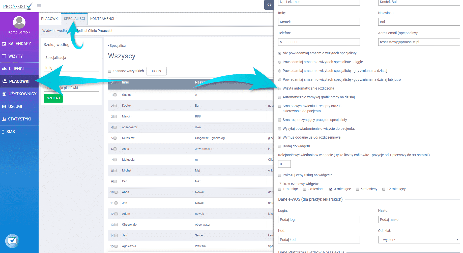Uncheck the 3 miesiące widget range checkbox
The height and width of the screenshot is (253, 463).
(331, 189)
